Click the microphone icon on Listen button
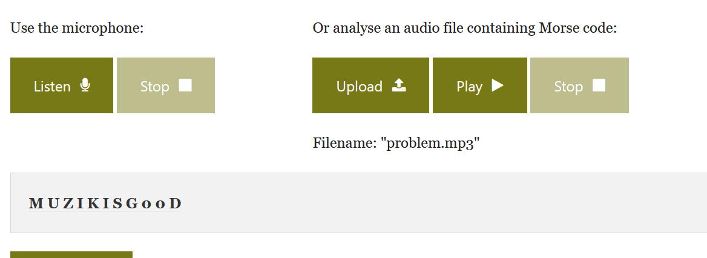Screen dimensions: 707x258 tap(85, 85)
